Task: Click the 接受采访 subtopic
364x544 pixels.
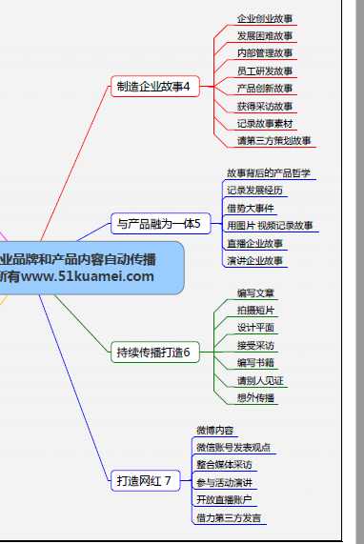Action: pyautogui.click(x=255, y=345)
